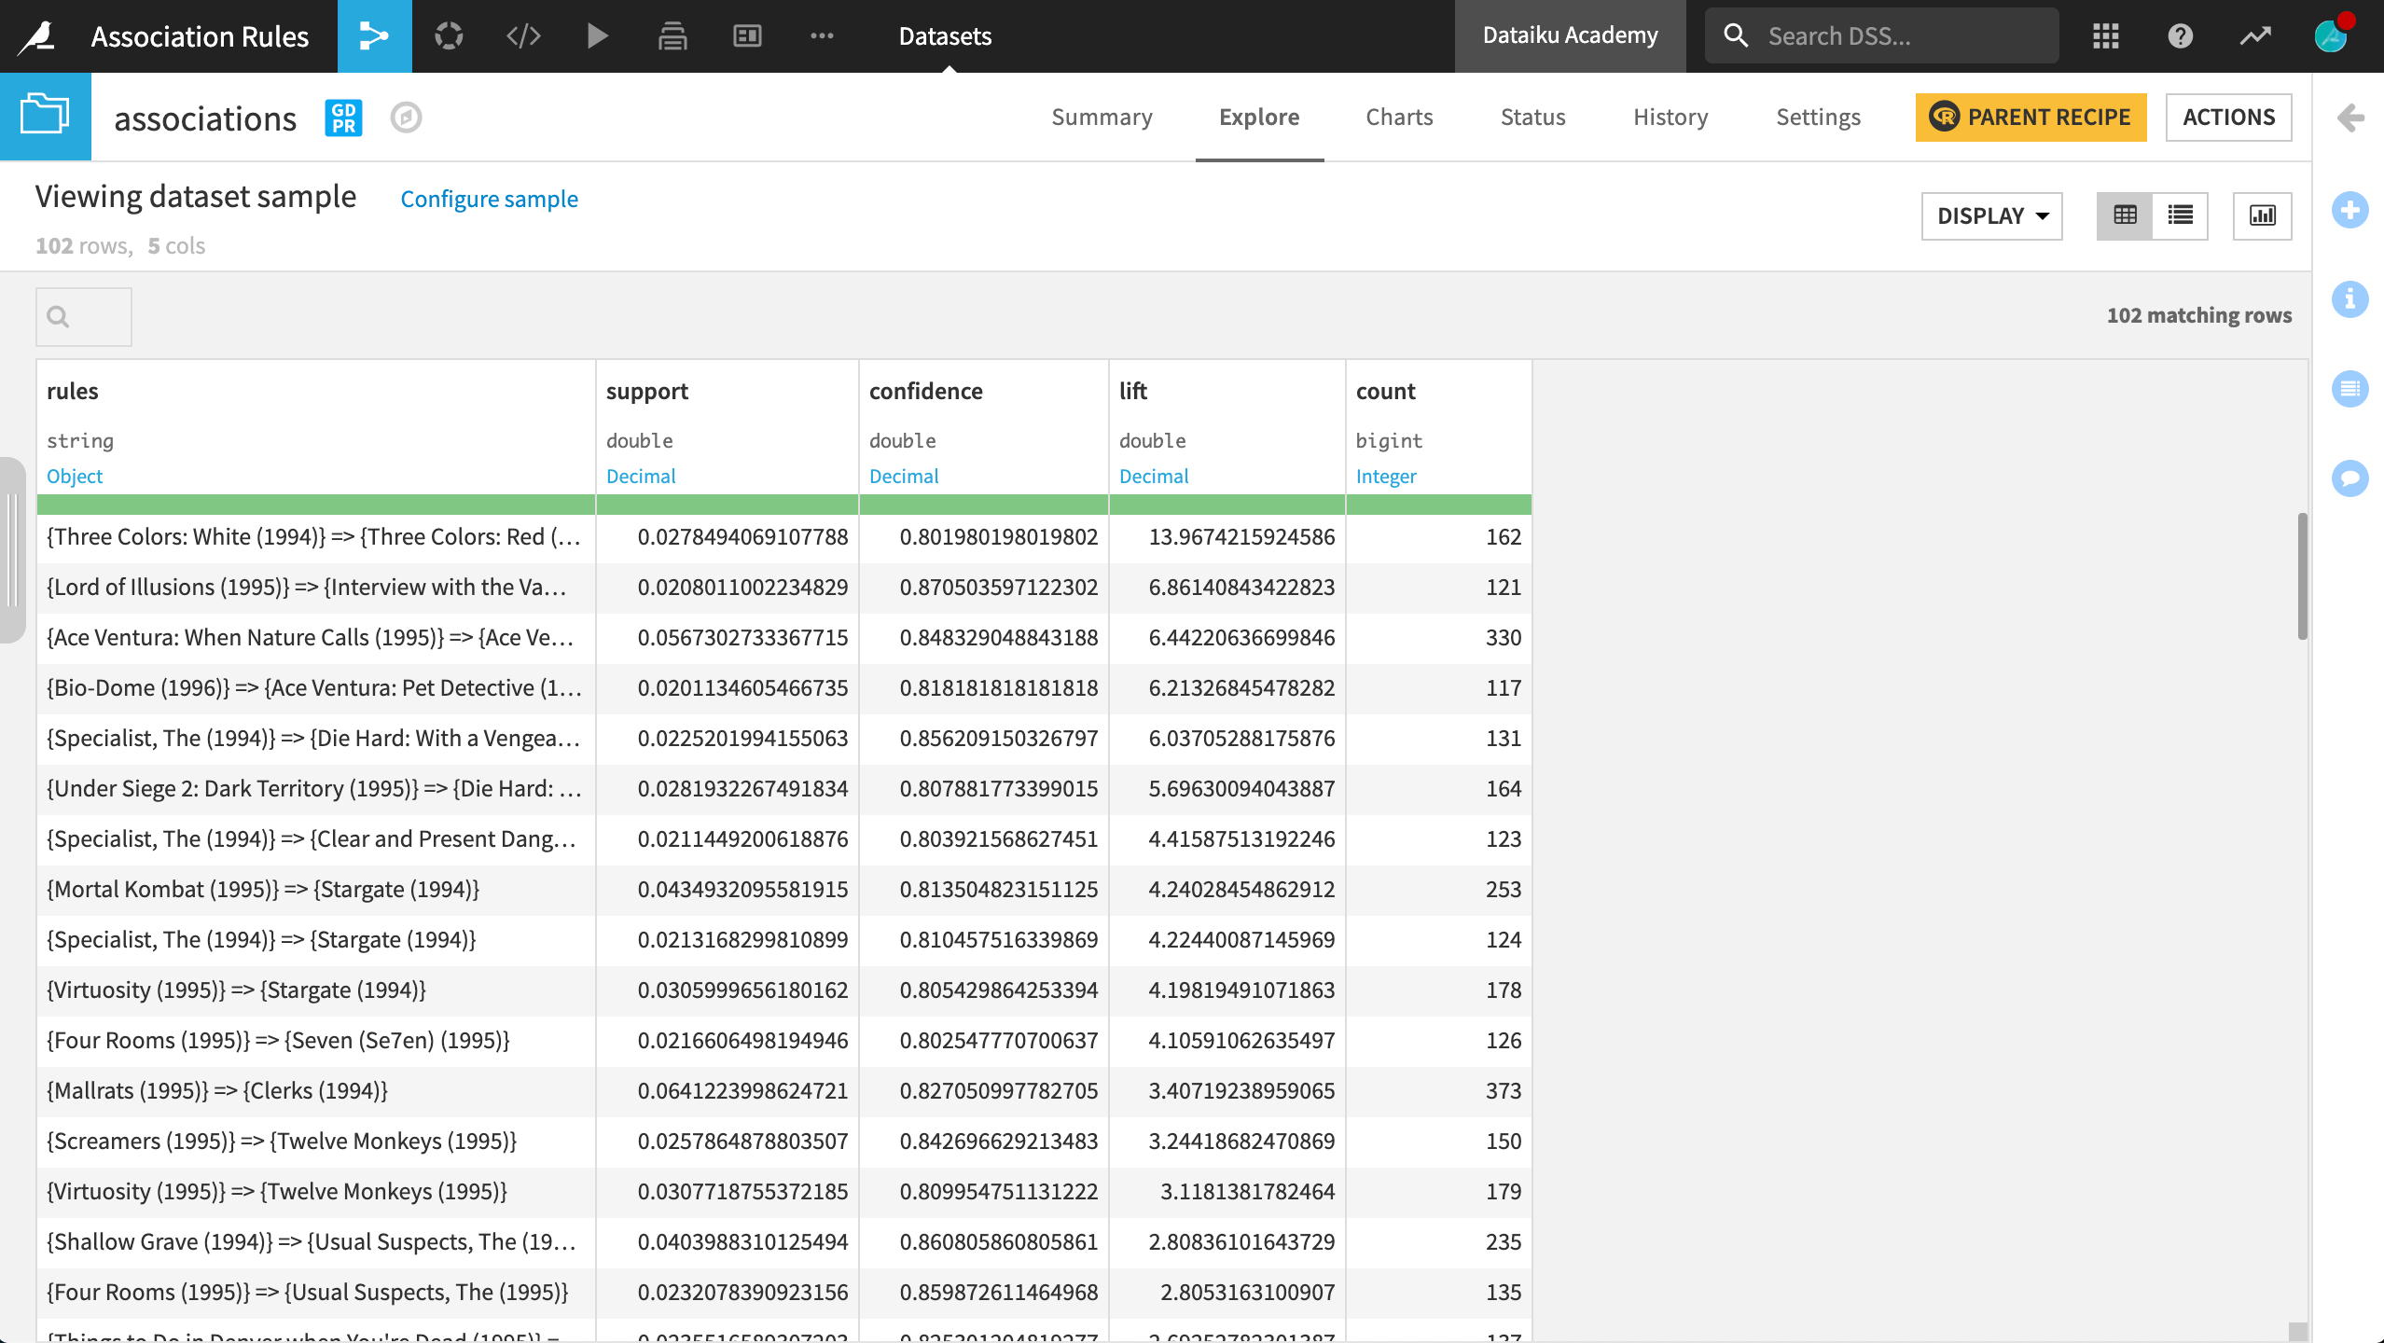Open the Summary tab
The image size is (2384, 1343).
(x=1102, y=117)
